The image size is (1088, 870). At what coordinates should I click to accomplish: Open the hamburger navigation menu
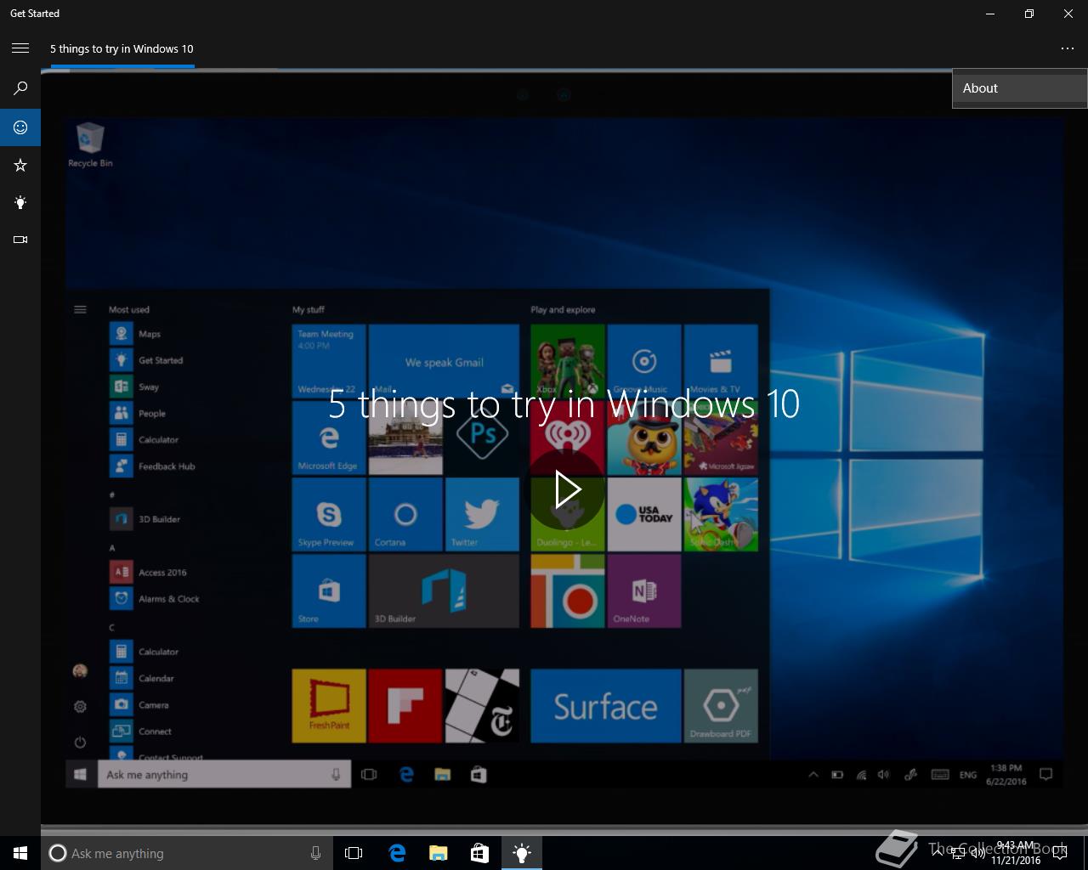[20, 48]
